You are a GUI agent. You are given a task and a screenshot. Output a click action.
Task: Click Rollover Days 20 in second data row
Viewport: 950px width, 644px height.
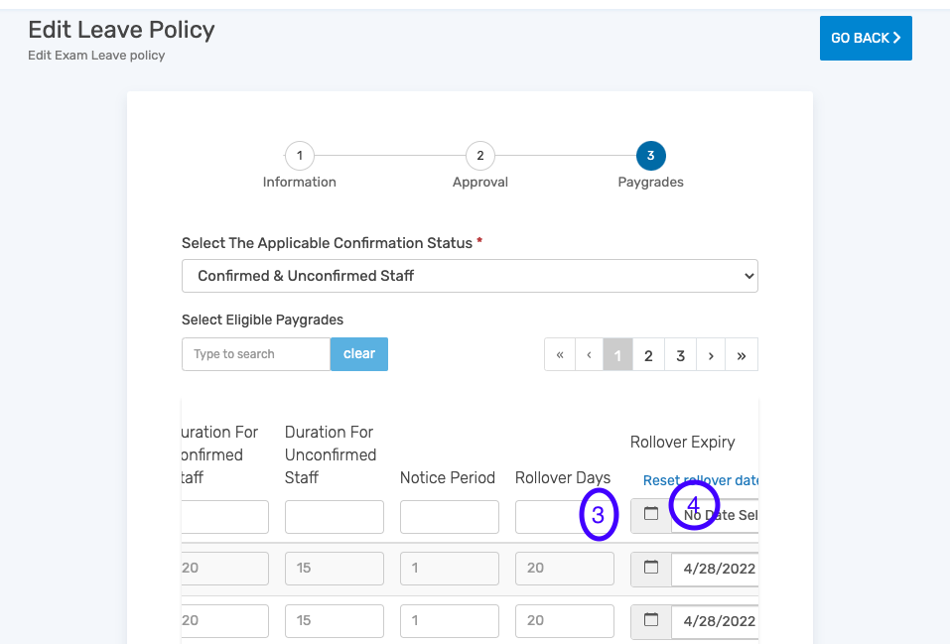[565, 621]
